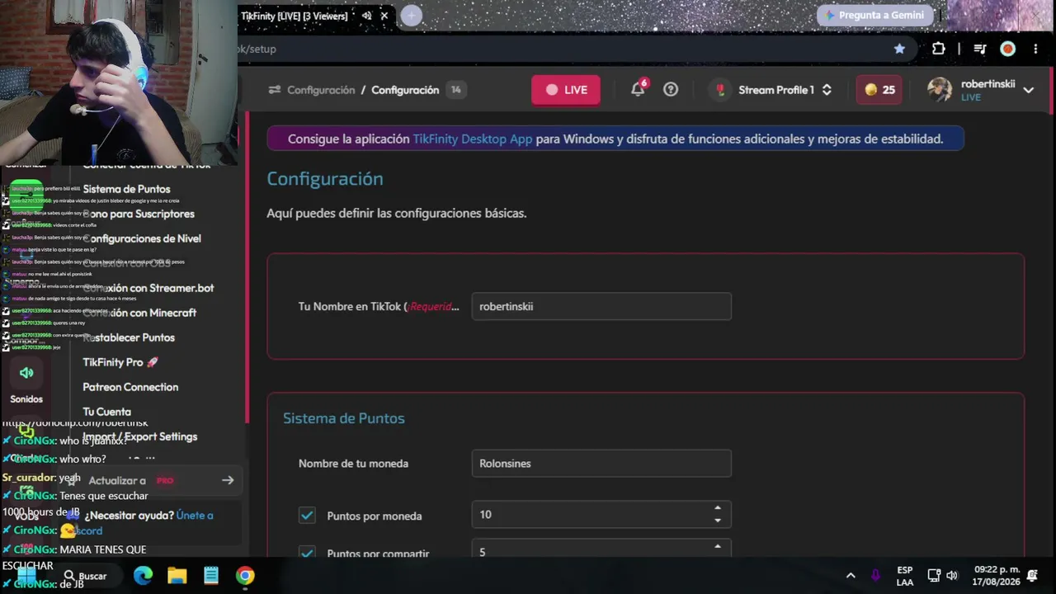
Task: Click the Configuración breadcrumb icon
Action: point(275,90)
